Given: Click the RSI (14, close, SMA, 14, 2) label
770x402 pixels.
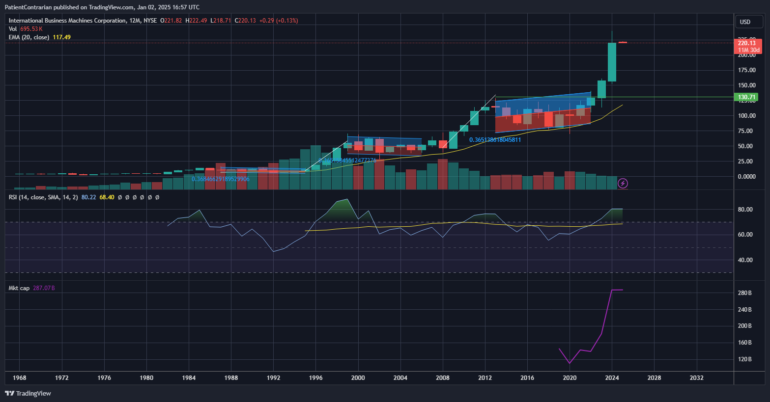Looking at the screenshot, I should click(x=43, y=197).
